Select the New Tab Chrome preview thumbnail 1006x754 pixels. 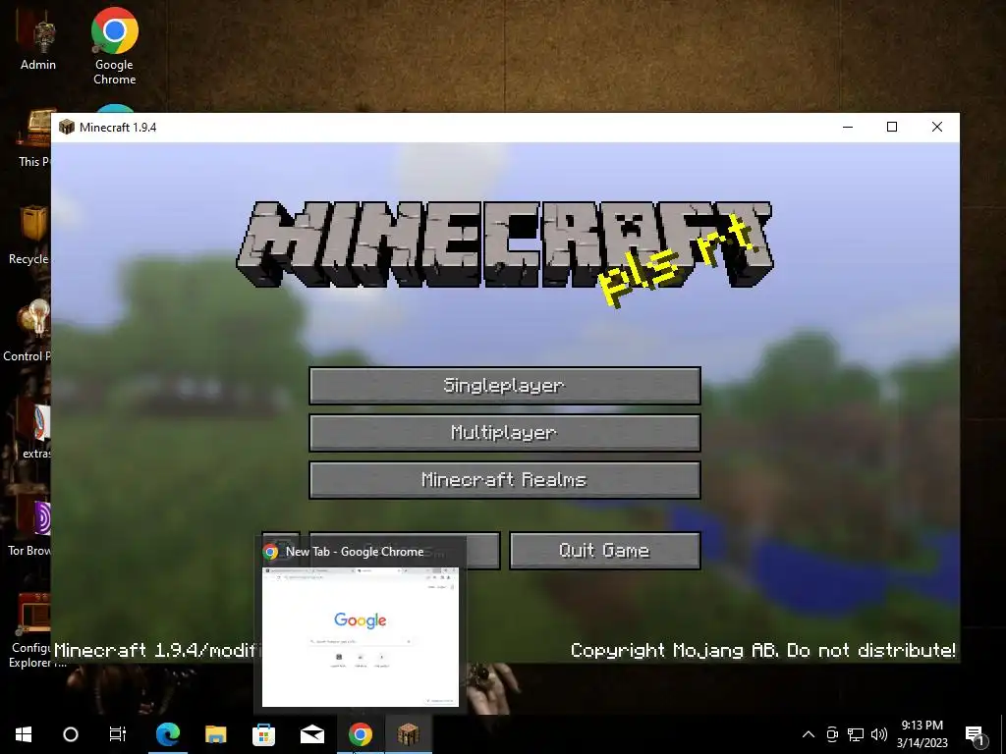click(x=361, y=636)
